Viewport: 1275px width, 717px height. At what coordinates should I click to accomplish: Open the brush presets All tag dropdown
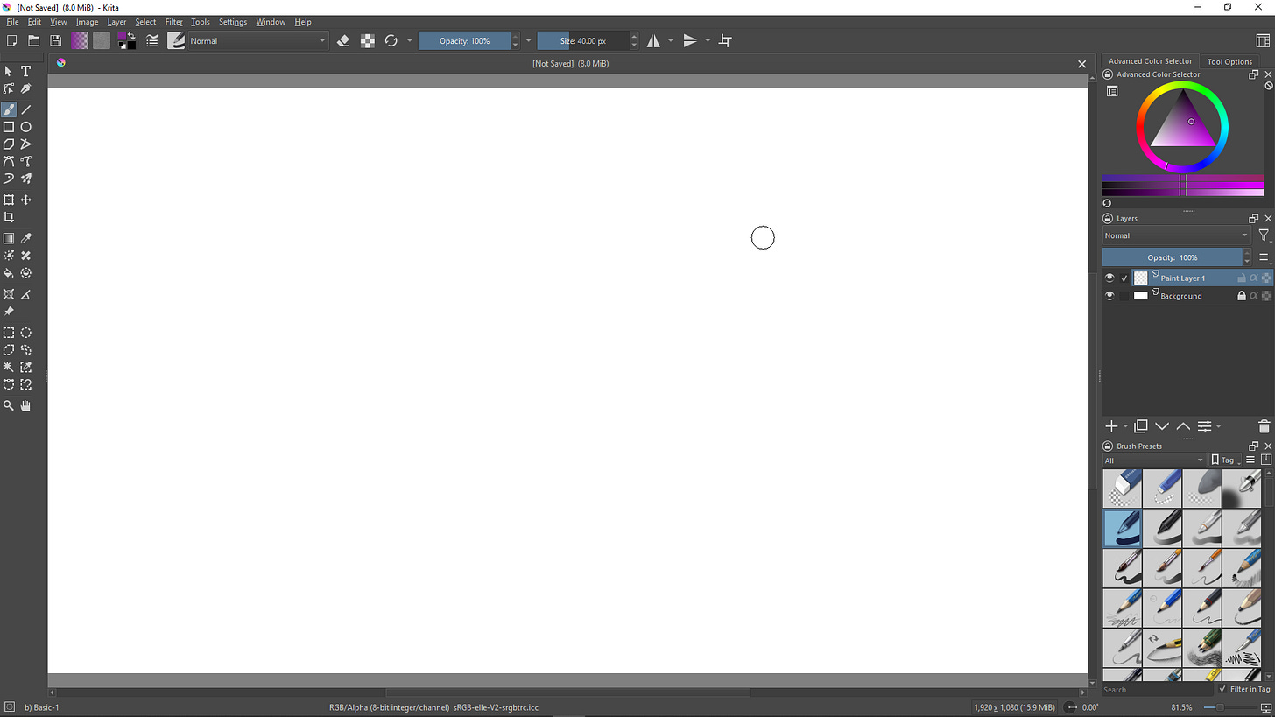pos(1154,460)
